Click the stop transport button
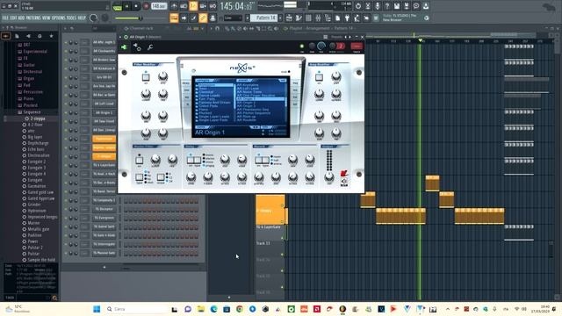Image resolution: width=562 pixels, height=316 pixels. pyautogui.click(x=136, y=6)
